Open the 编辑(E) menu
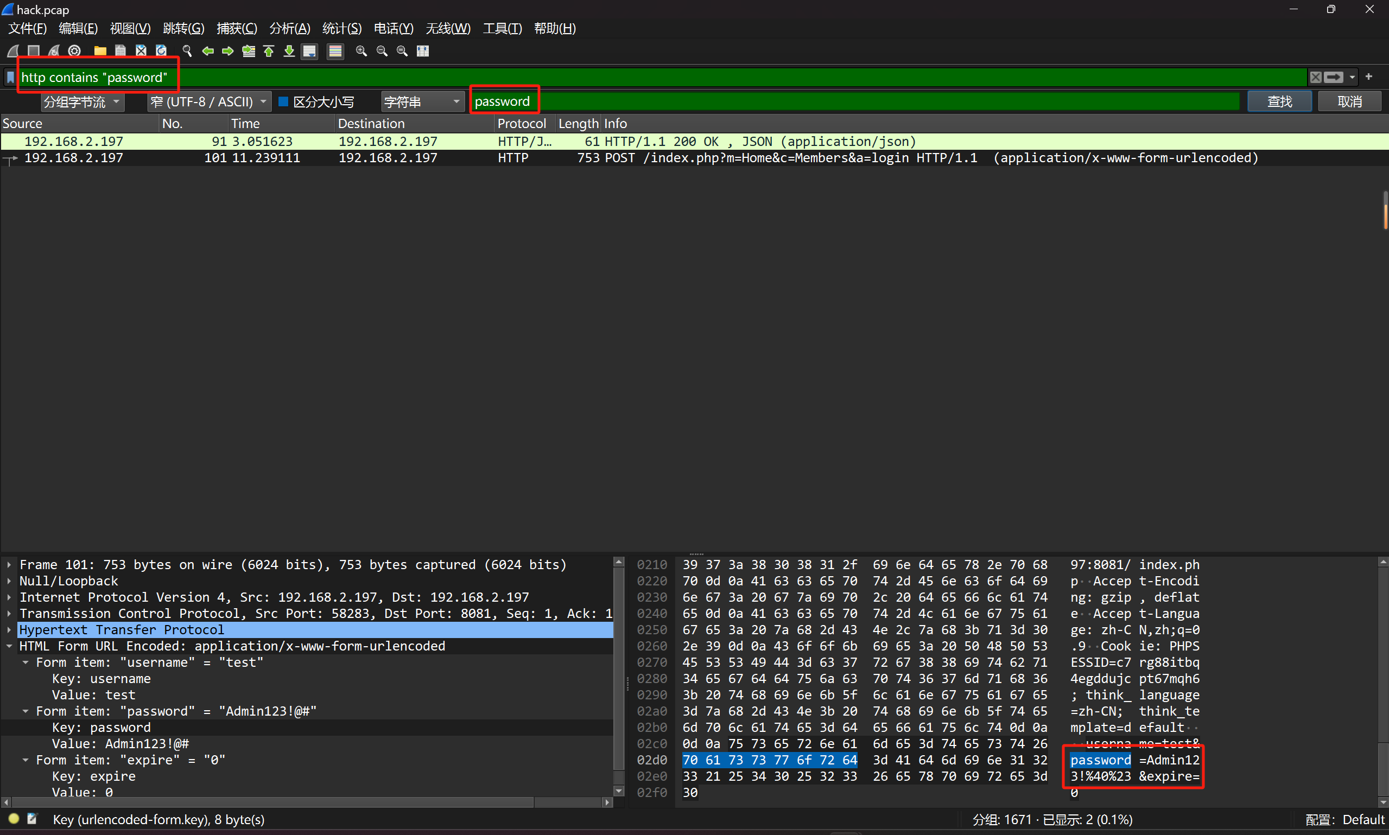 (x=78, y=29)
